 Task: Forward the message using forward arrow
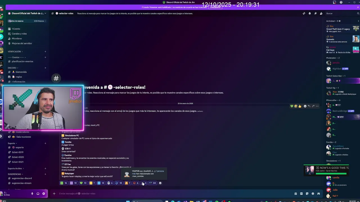click(x=313, y=106)
